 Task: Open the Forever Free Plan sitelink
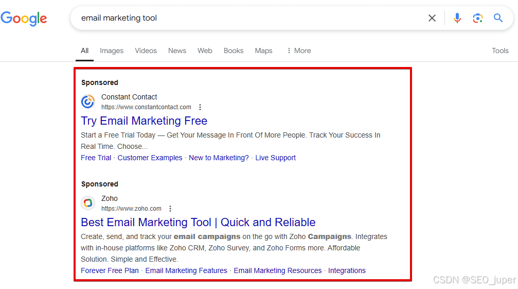110,270
